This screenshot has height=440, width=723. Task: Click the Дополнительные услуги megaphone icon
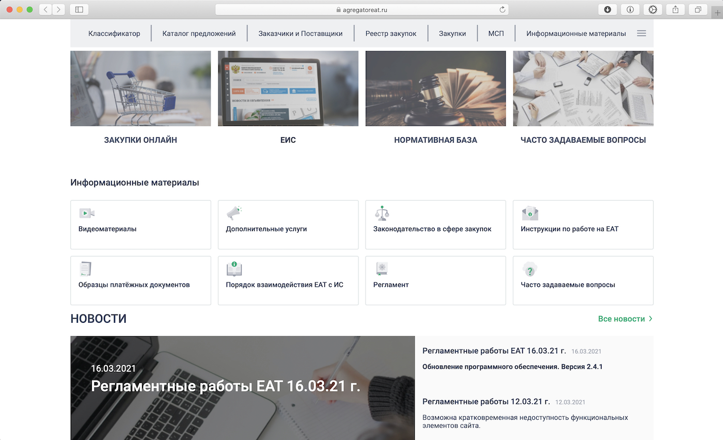234,213
